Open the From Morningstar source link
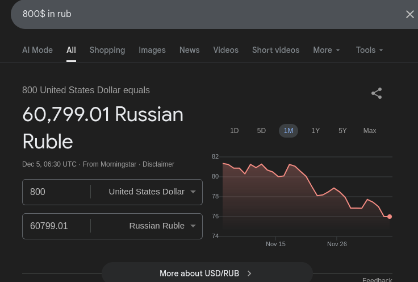 tap(110, 164)
